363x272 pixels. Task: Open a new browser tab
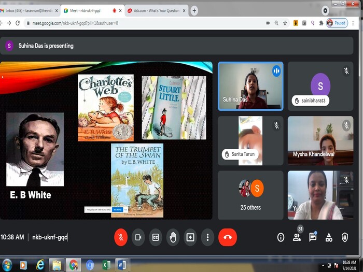194,11
